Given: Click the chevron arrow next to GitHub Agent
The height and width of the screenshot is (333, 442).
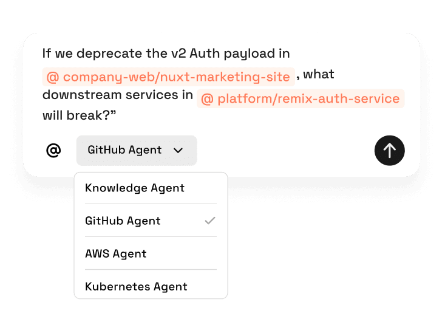Looking at the screenshot, I should (178, 151).
